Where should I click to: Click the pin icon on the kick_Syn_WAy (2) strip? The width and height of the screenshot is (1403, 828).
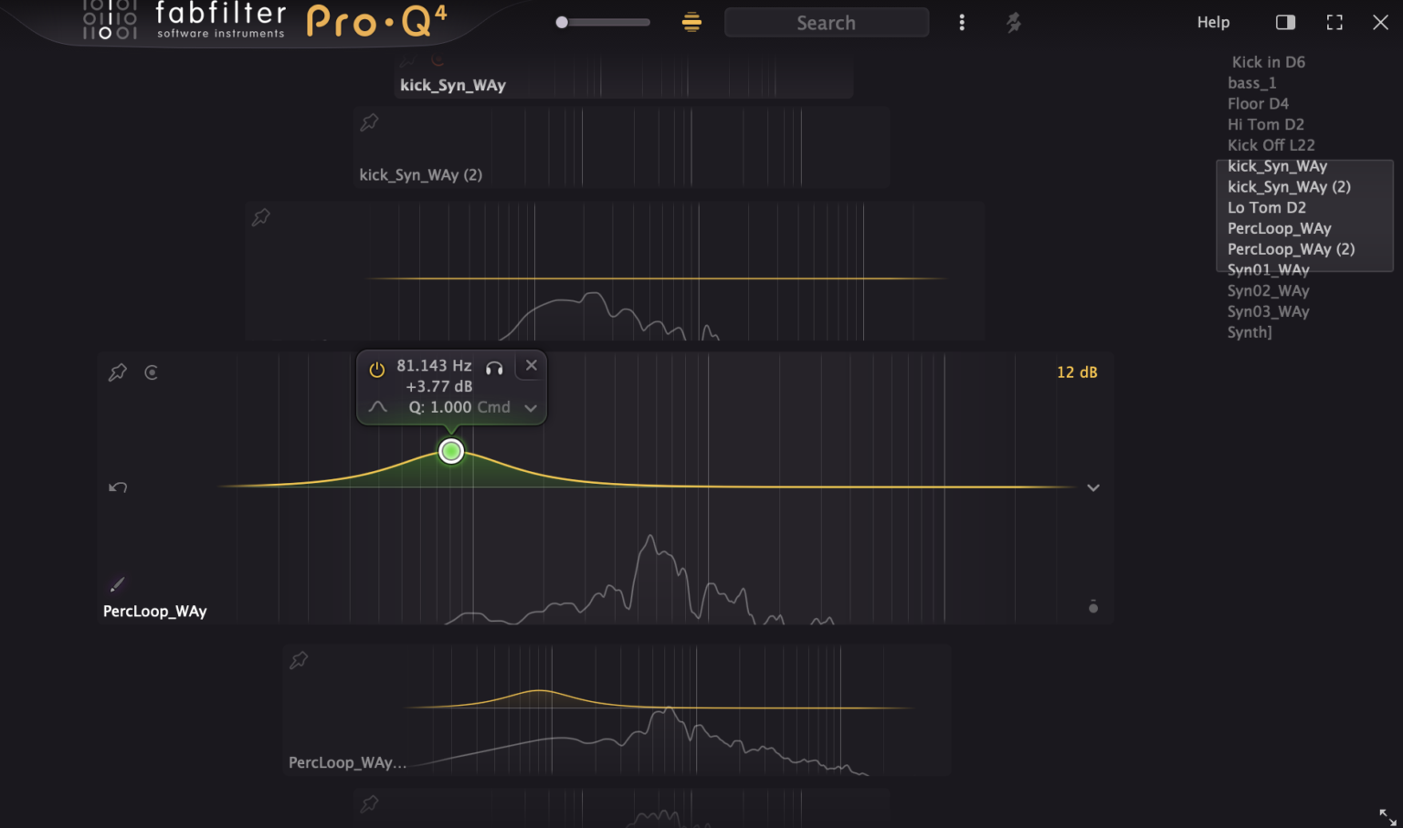pyautogui.click(x=369, y=121)
